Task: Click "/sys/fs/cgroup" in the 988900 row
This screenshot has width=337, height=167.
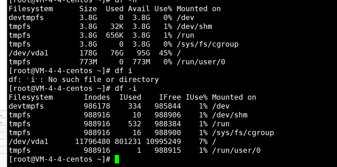Action: (243, 132)
